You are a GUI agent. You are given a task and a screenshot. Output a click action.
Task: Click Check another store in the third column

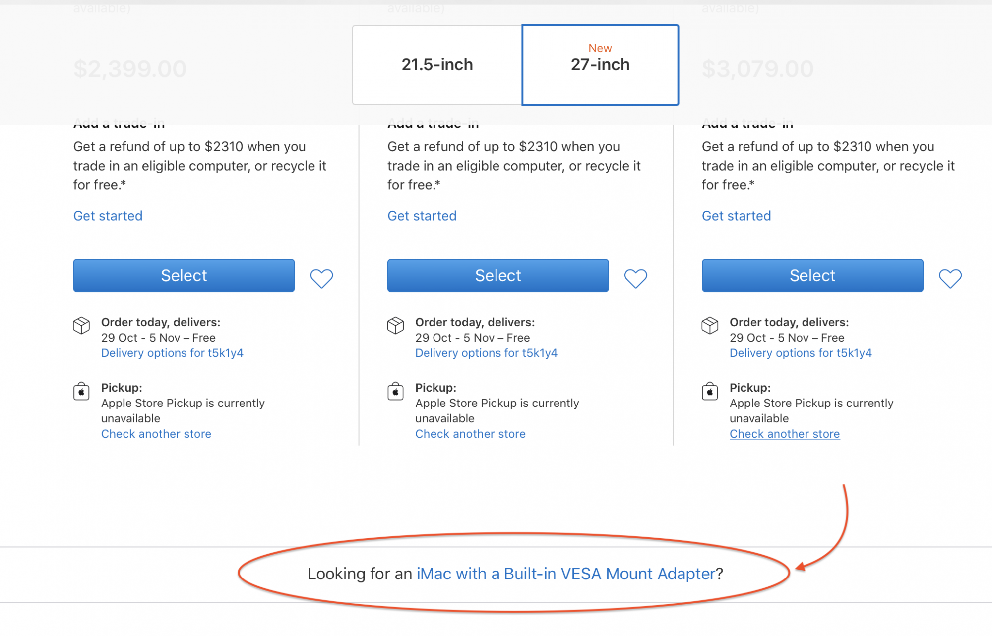784,434
